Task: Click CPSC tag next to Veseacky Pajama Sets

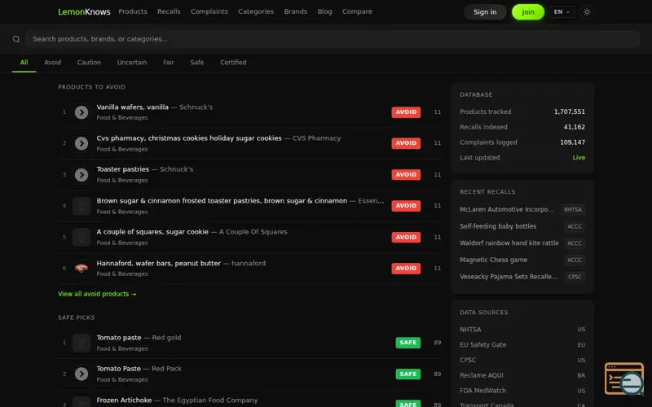Action: [575, 277]
